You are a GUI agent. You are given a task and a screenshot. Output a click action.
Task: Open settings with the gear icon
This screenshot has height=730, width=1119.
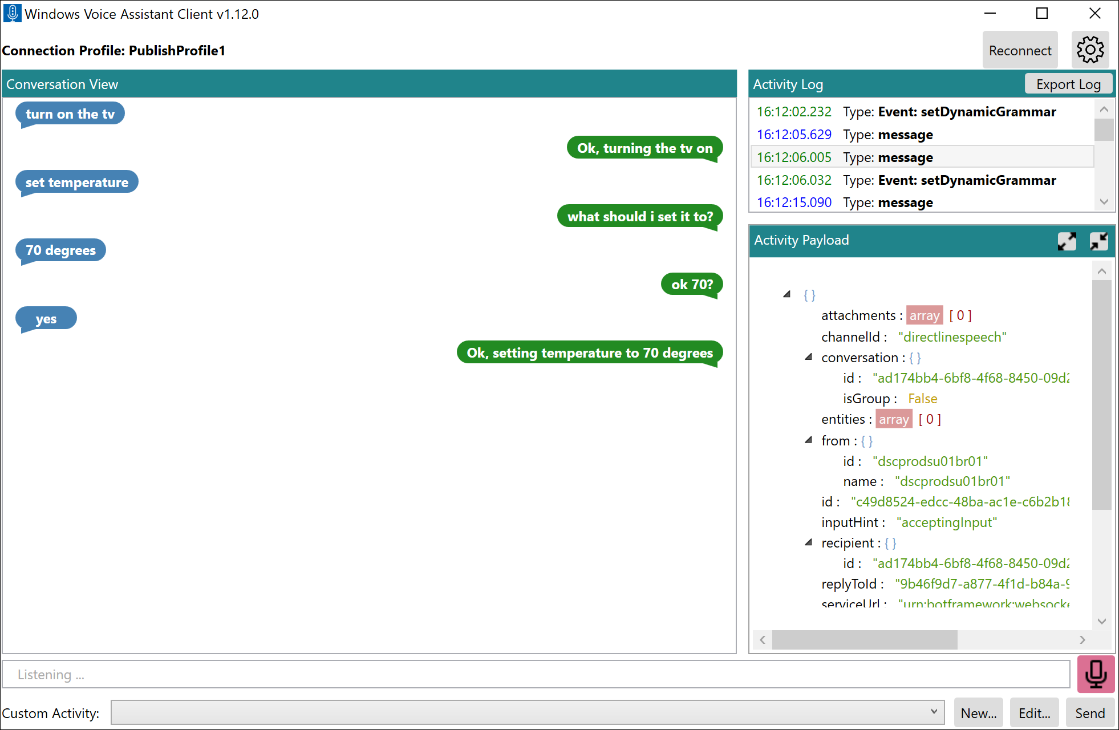pyautogui.click(x=1090, y=50)
